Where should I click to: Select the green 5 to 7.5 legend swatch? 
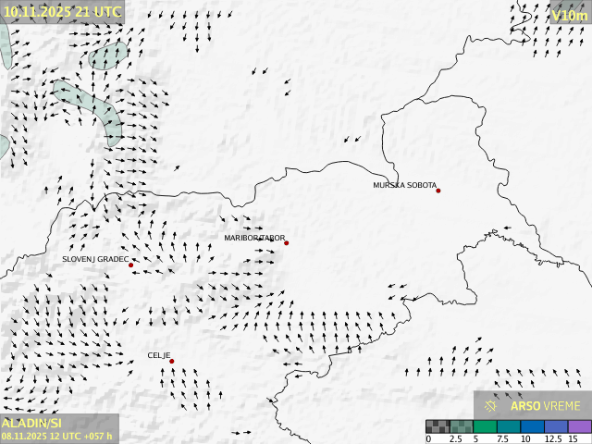(x=485, y=427)
